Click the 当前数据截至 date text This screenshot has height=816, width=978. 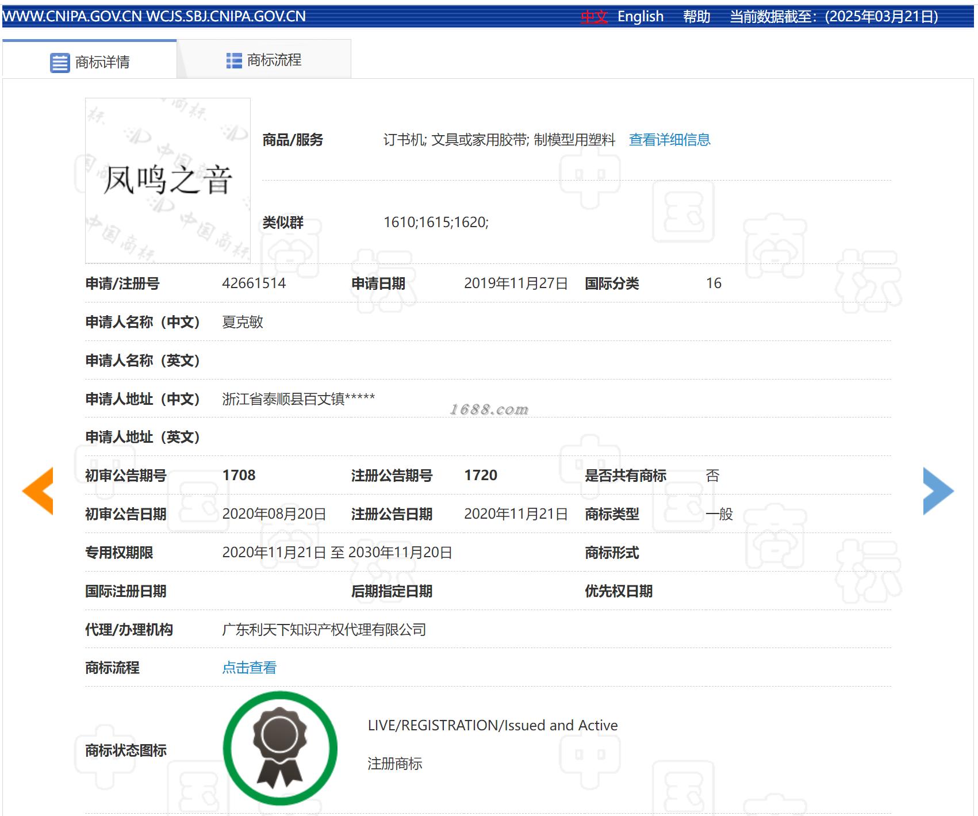(834, 17)
